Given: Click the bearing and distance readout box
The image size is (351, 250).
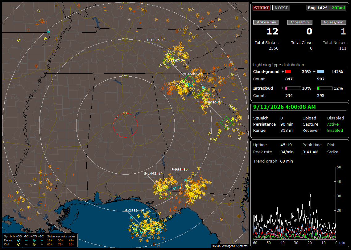Looking at the screenshot, I should click(326, 8).
